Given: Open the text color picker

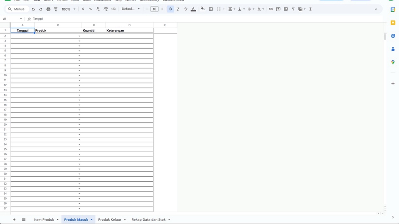Looking at the screenshot, I should [x=193, y=9].
